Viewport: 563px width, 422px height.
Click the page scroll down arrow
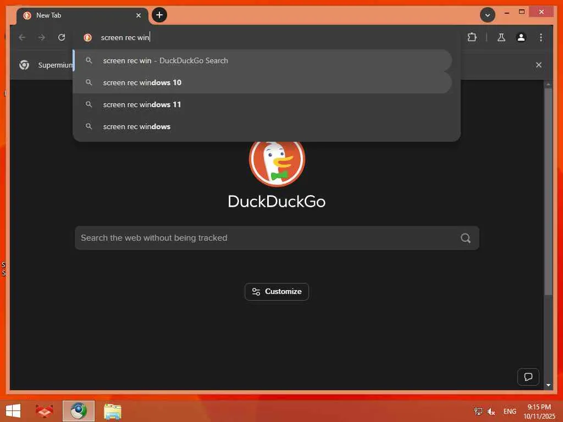pyautogui.click(x=548, y=385)
